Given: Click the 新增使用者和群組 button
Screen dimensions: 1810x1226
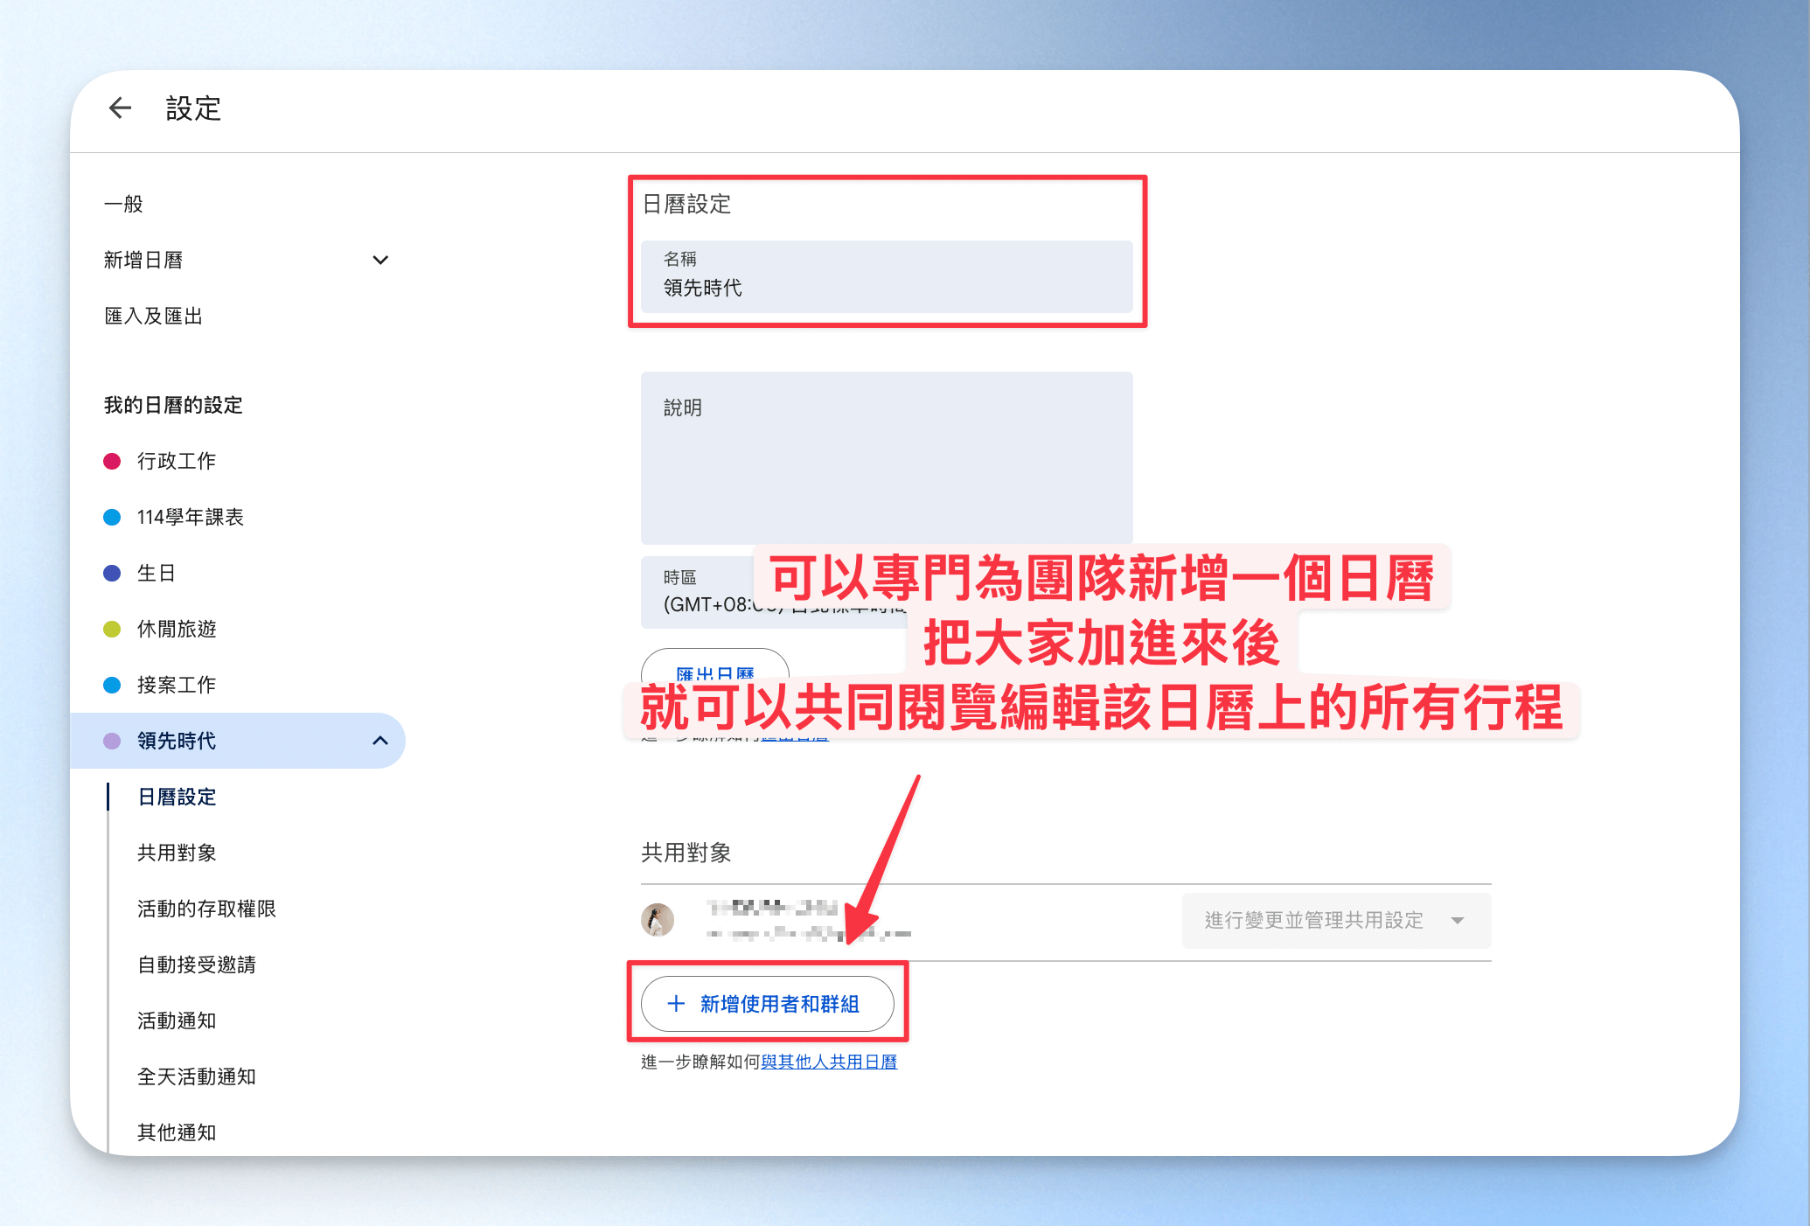Looking at the screenshot, I should (x=768, y=1004).
